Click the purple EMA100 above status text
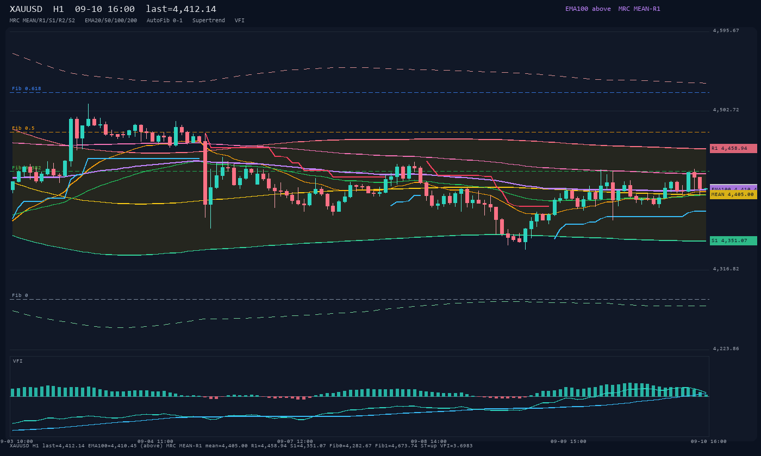 pyautogui.click(x=588, y=9)
